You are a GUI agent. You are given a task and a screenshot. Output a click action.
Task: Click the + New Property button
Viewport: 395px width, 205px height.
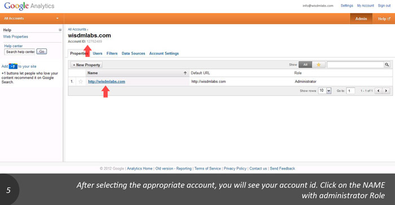pos(86,65)
